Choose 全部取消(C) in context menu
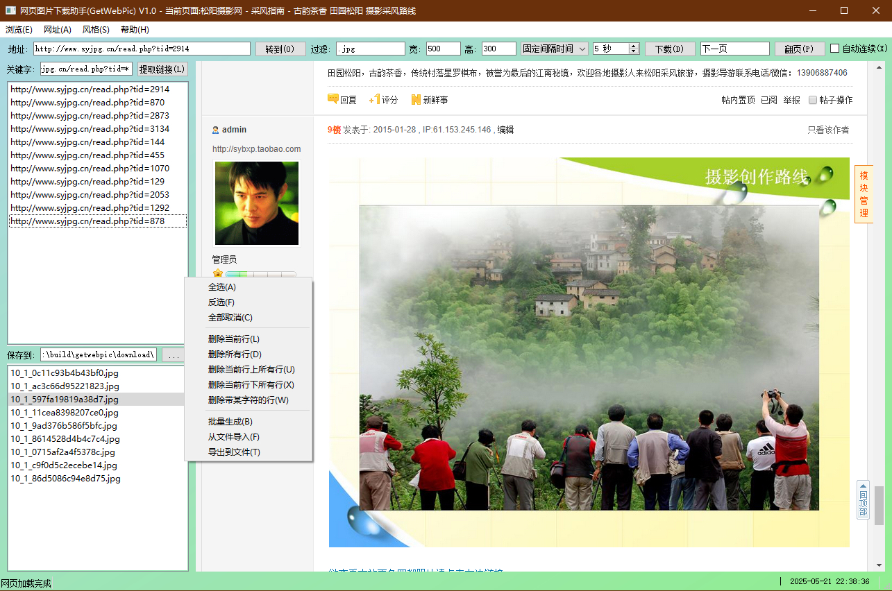Viewport: 892px width, 591px height. click(249, 318)
